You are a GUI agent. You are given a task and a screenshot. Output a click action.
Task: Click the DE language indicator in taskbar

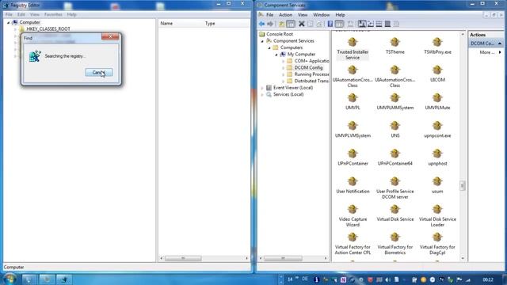pos(304,279)
